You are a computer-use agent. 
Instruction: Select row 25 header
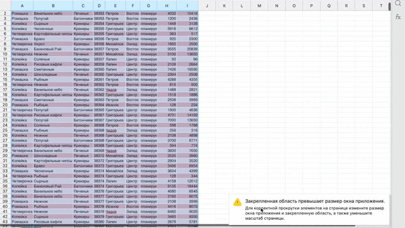5,130
